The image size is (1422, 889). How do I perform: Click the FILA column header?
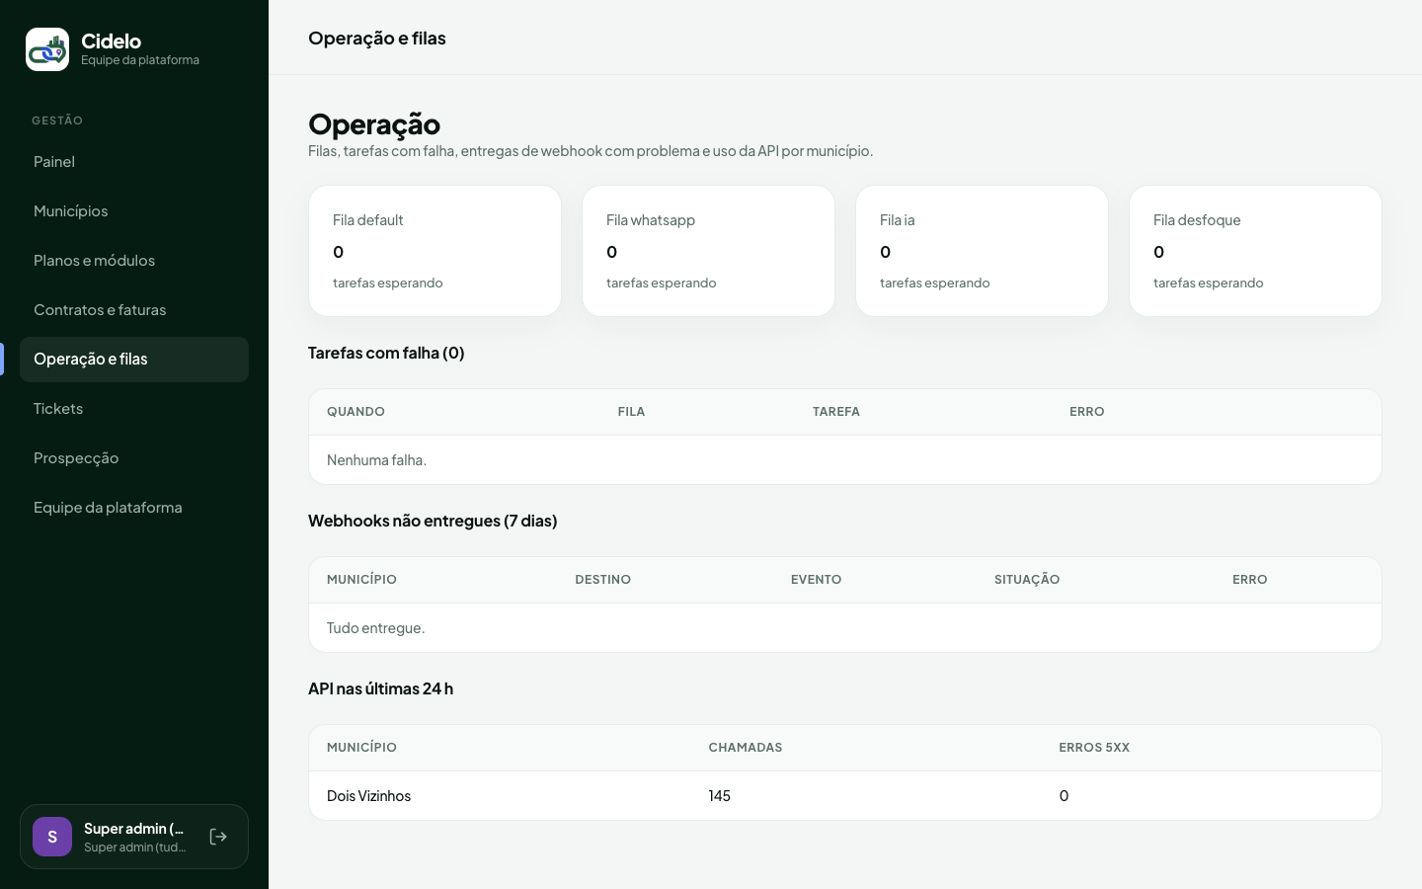(x=631, y=412)
